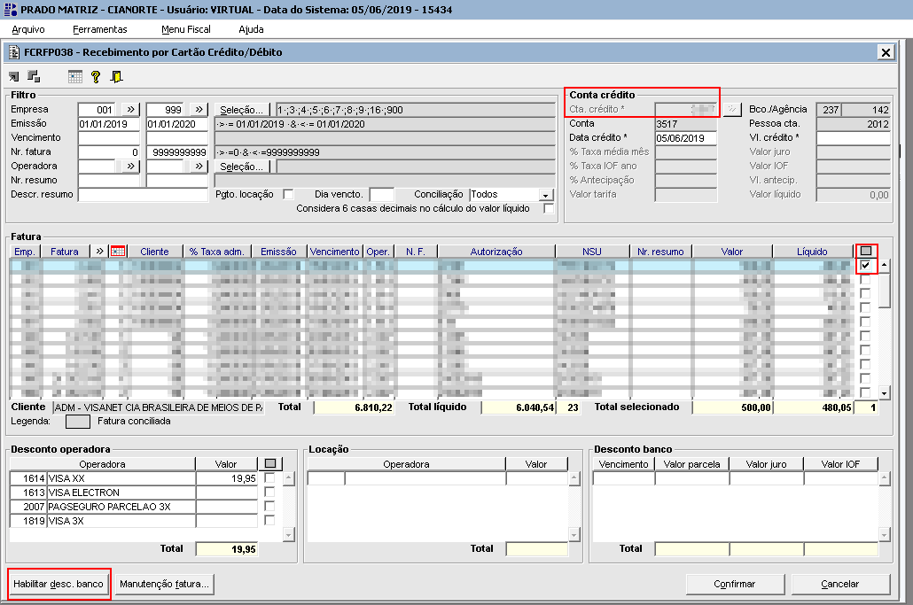Click the Valor parcela header in Desconto banco
The height and width of the screenshot is (605, 913).
[x=691, y=464]
